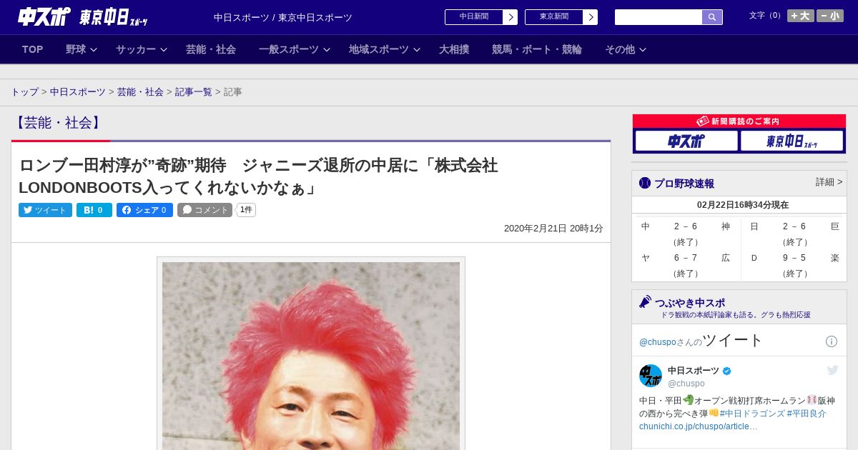Click the 新聞購読のご案内 banner header
The width and height of the screenshot is (858, 450).
click(x=739, y=121)
